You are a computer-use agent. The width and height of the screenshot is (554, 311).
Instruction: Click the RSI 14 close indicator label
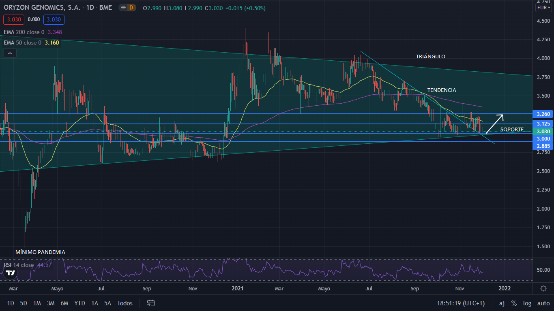click(x=19, y=265)
